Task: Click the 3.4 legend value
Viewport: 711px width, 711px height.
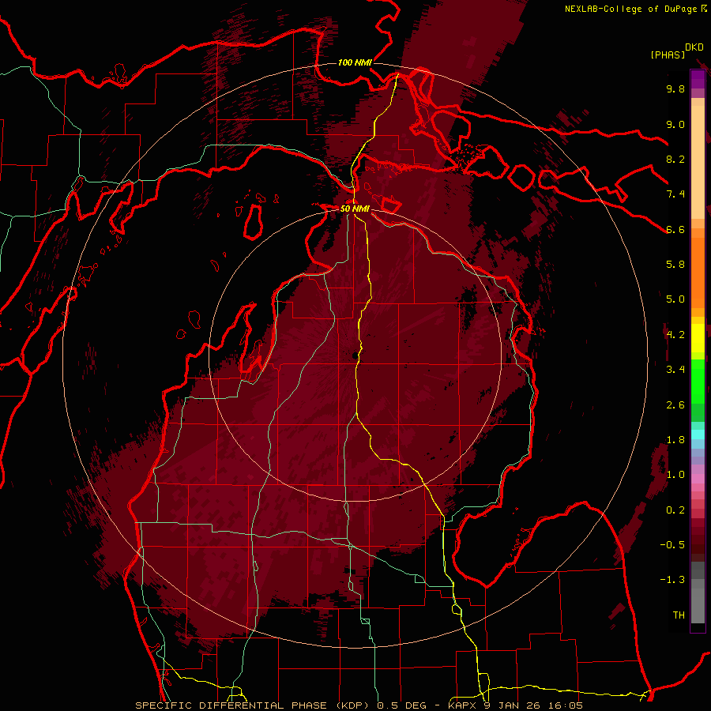Action: [675, 370]
